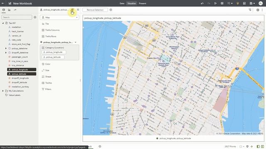Open the user profile avatar menu
266x149 pixels.
coord(261,3)
